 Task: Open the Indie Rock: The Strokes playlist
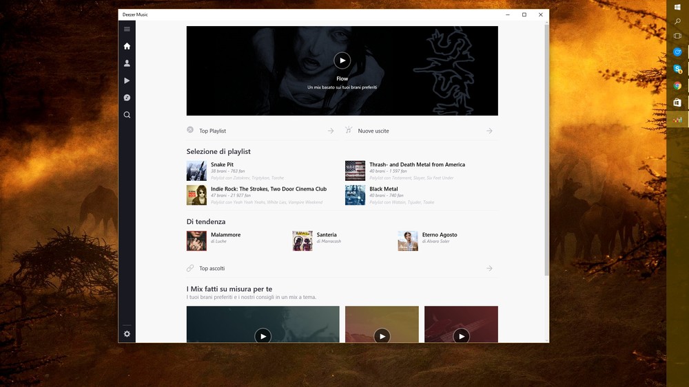coord(269,189)
